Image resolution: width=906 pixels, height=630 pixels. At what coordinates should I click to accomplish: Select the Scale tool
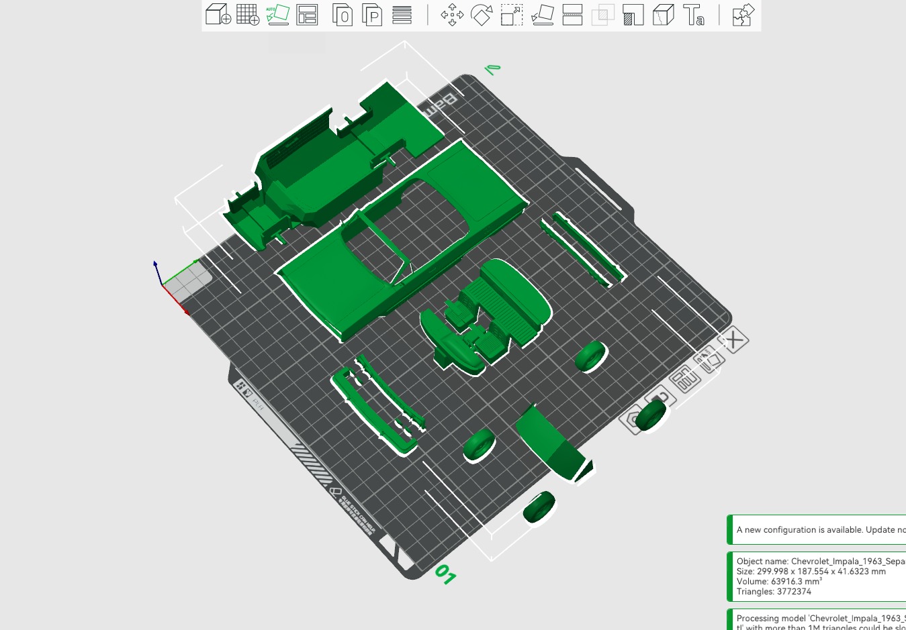512,15
